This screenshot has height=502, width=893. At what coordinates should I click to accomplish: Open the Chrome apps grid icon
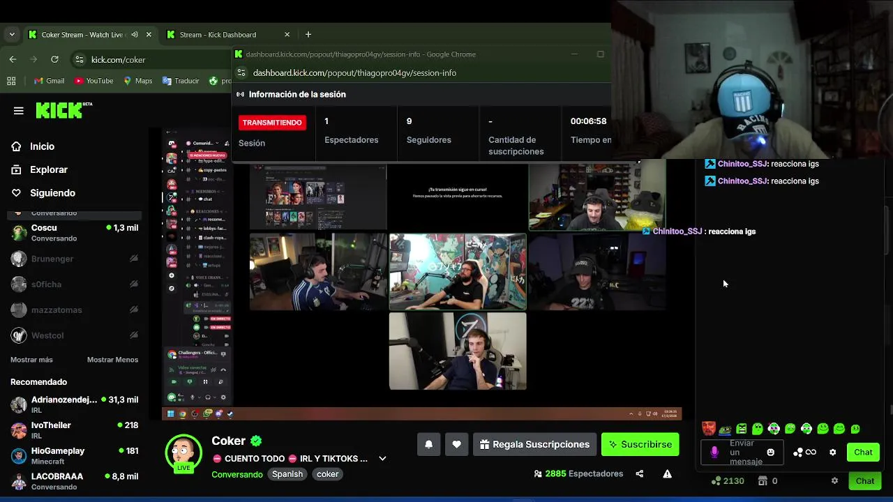click(x=11, y=81)
